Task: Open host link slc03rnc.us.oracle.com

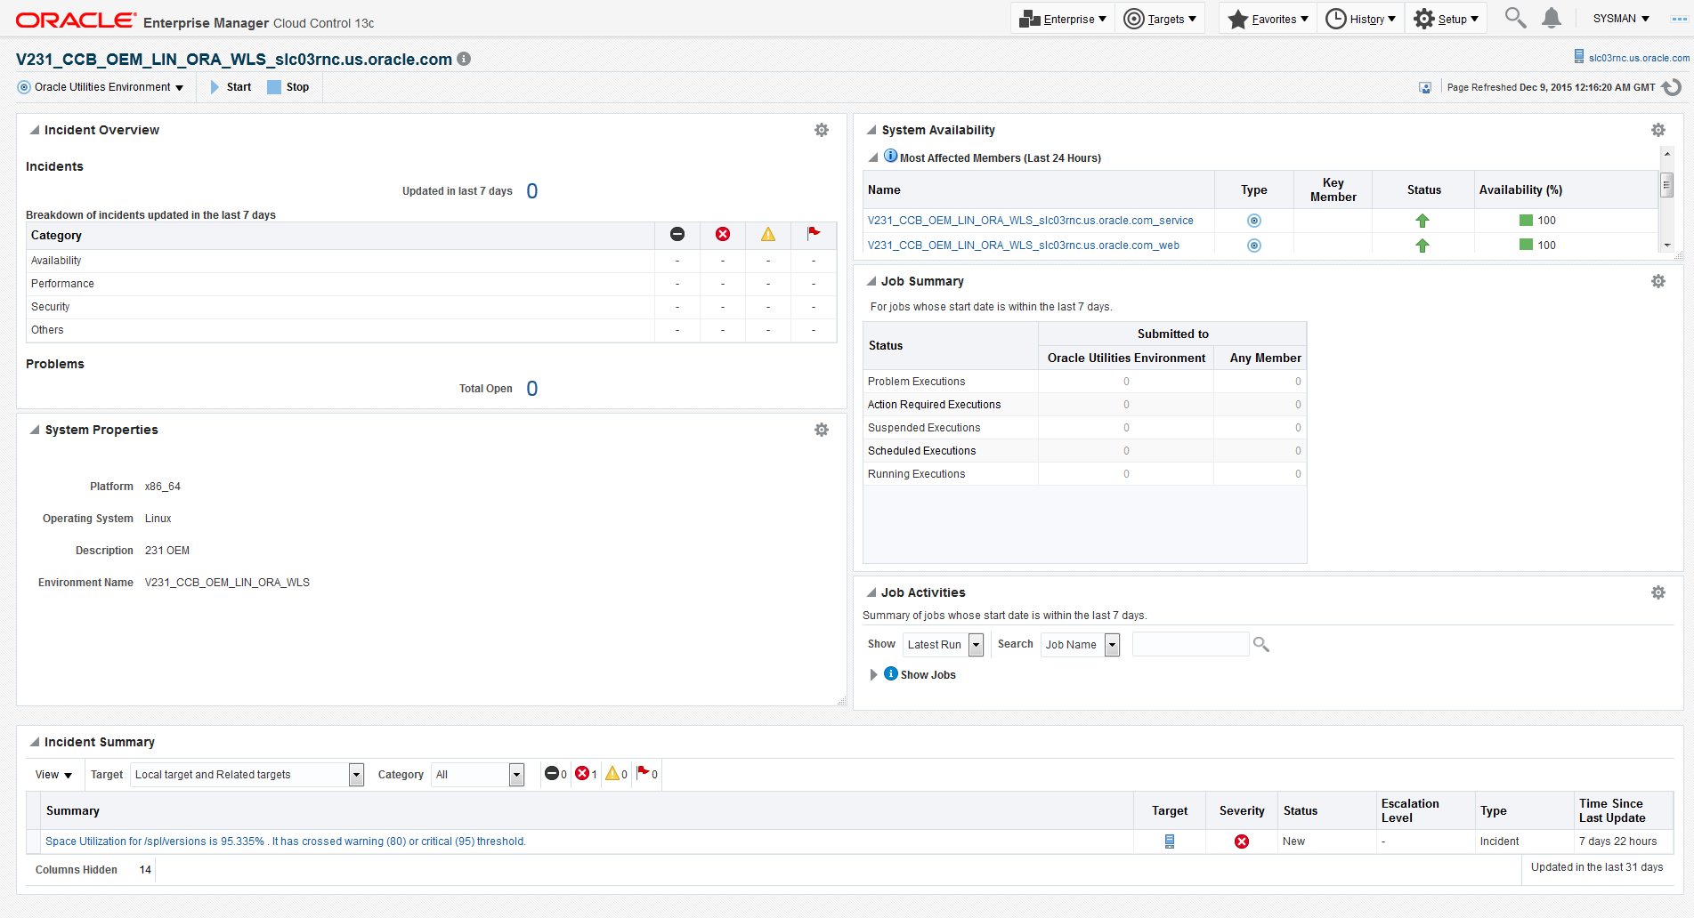Action: [x=1639, y=58]
